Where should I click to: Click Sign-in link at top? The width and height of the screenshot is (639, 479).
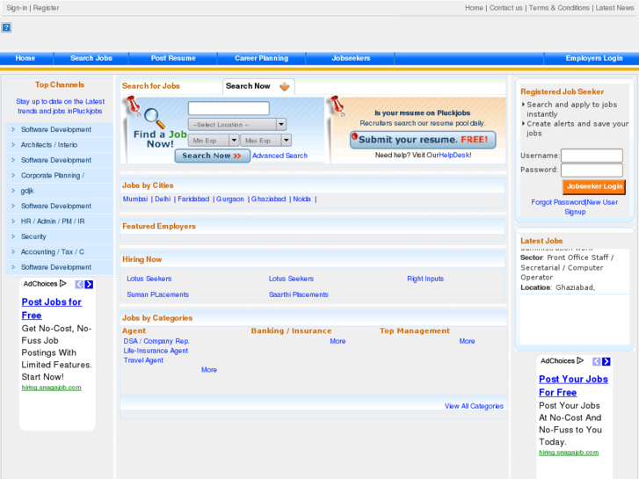tap(17, 8)
